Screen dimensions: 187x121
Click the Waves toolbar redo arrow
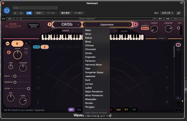pos(17,19)
